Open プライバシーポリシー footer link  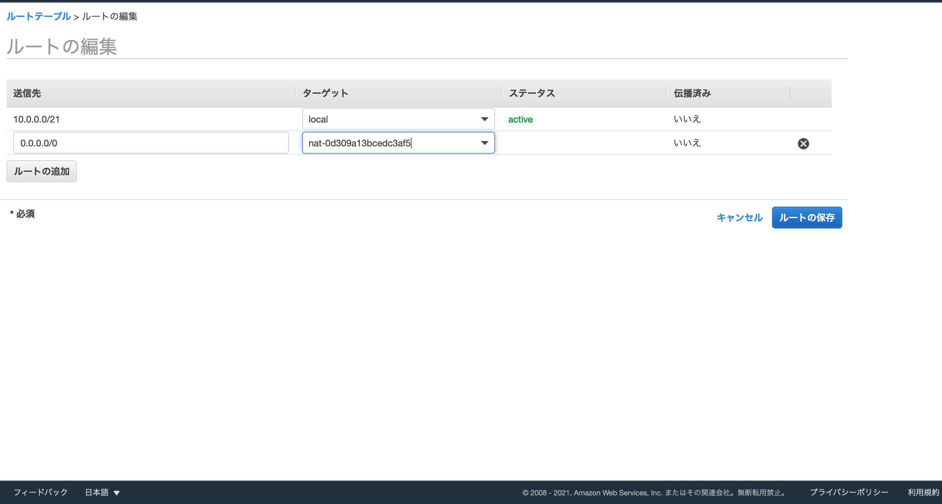coord(849,492)
